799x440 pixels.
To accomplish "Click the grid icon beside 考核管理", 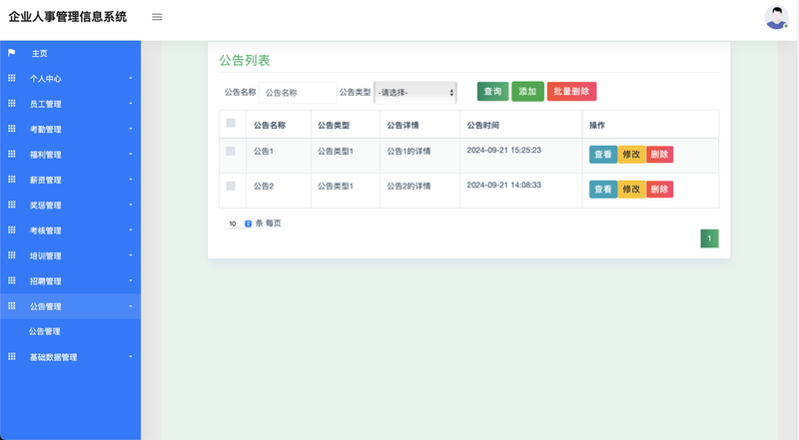I will (x=12, y=229).
